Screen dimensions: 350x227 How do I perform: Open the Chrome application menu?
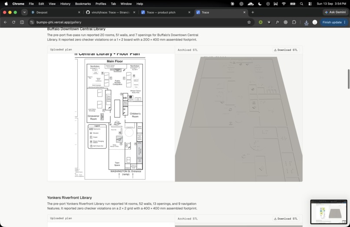tap(18, 3)
